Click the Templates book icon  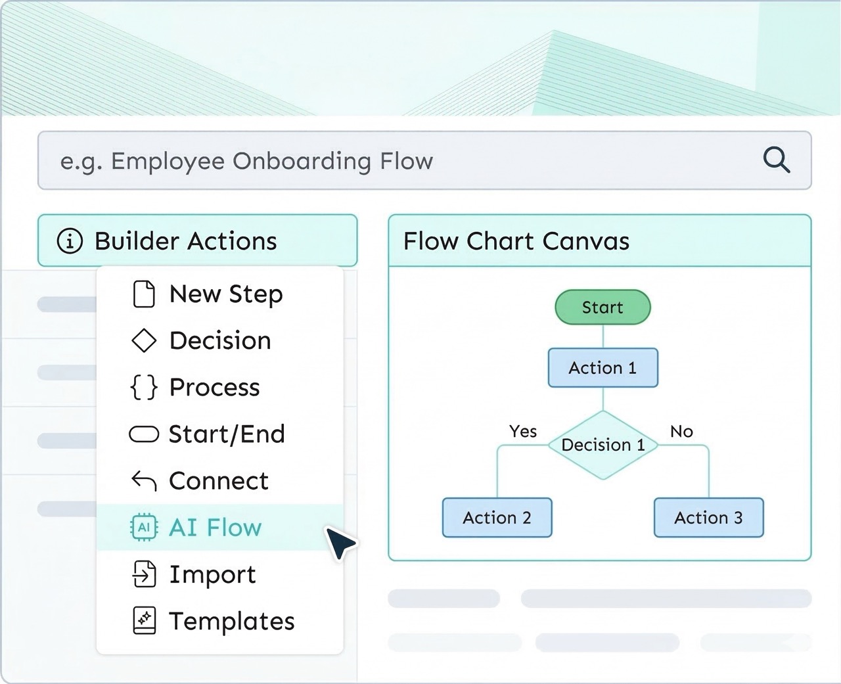[x=143, y=620]
